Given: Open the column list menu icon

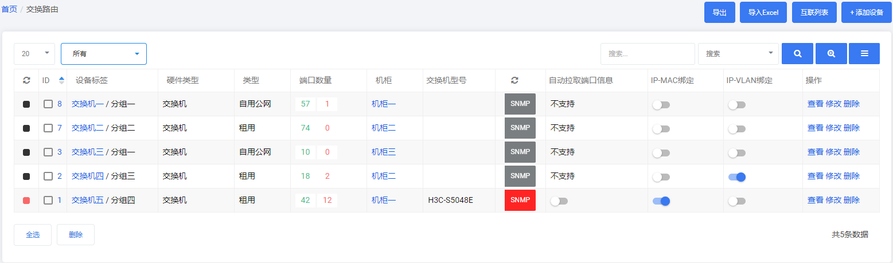Looking at the screenshot, I should click(x=864, y=53).
